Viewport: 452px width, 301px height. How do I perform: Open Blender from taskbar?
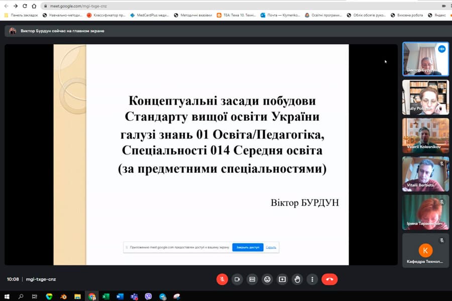[x=63, y=296]
